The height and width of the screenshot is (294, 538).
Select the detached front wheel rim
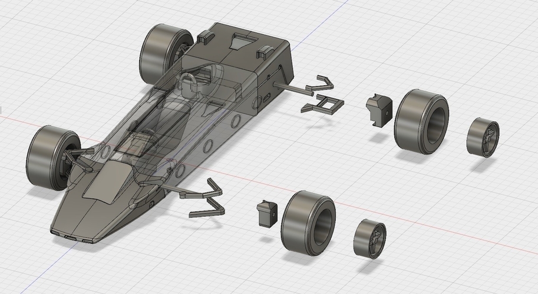(x=370, y=239)
